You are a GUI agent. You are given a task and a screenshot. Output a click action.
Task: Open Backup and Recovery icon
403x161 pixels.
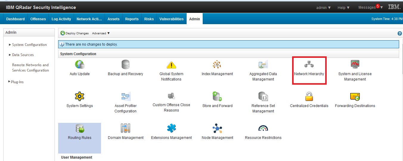click(125, 64)
